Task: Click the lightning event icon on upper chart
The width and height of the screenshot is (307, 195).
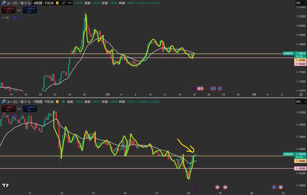Action: point(194,88)
